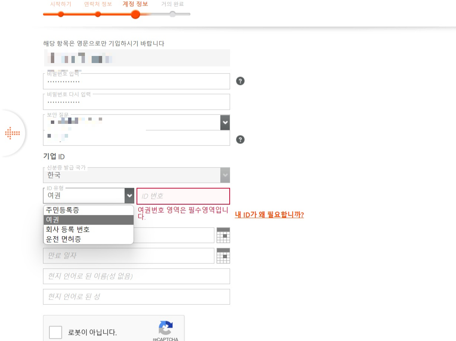Screen dimensions: 456x341
Task: Focus the ID 번호 input field
Action: tap(183, 196)
